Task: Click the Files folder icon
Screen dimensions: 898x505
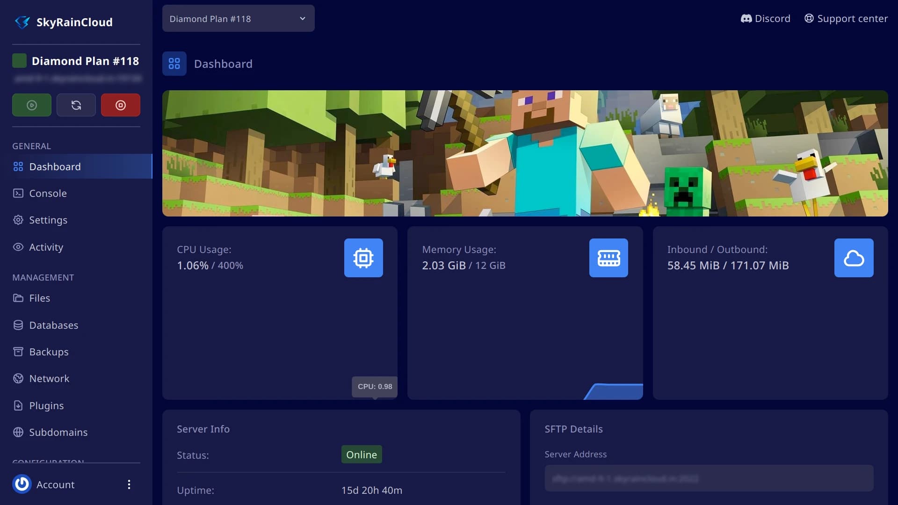Action: [18, 298]
